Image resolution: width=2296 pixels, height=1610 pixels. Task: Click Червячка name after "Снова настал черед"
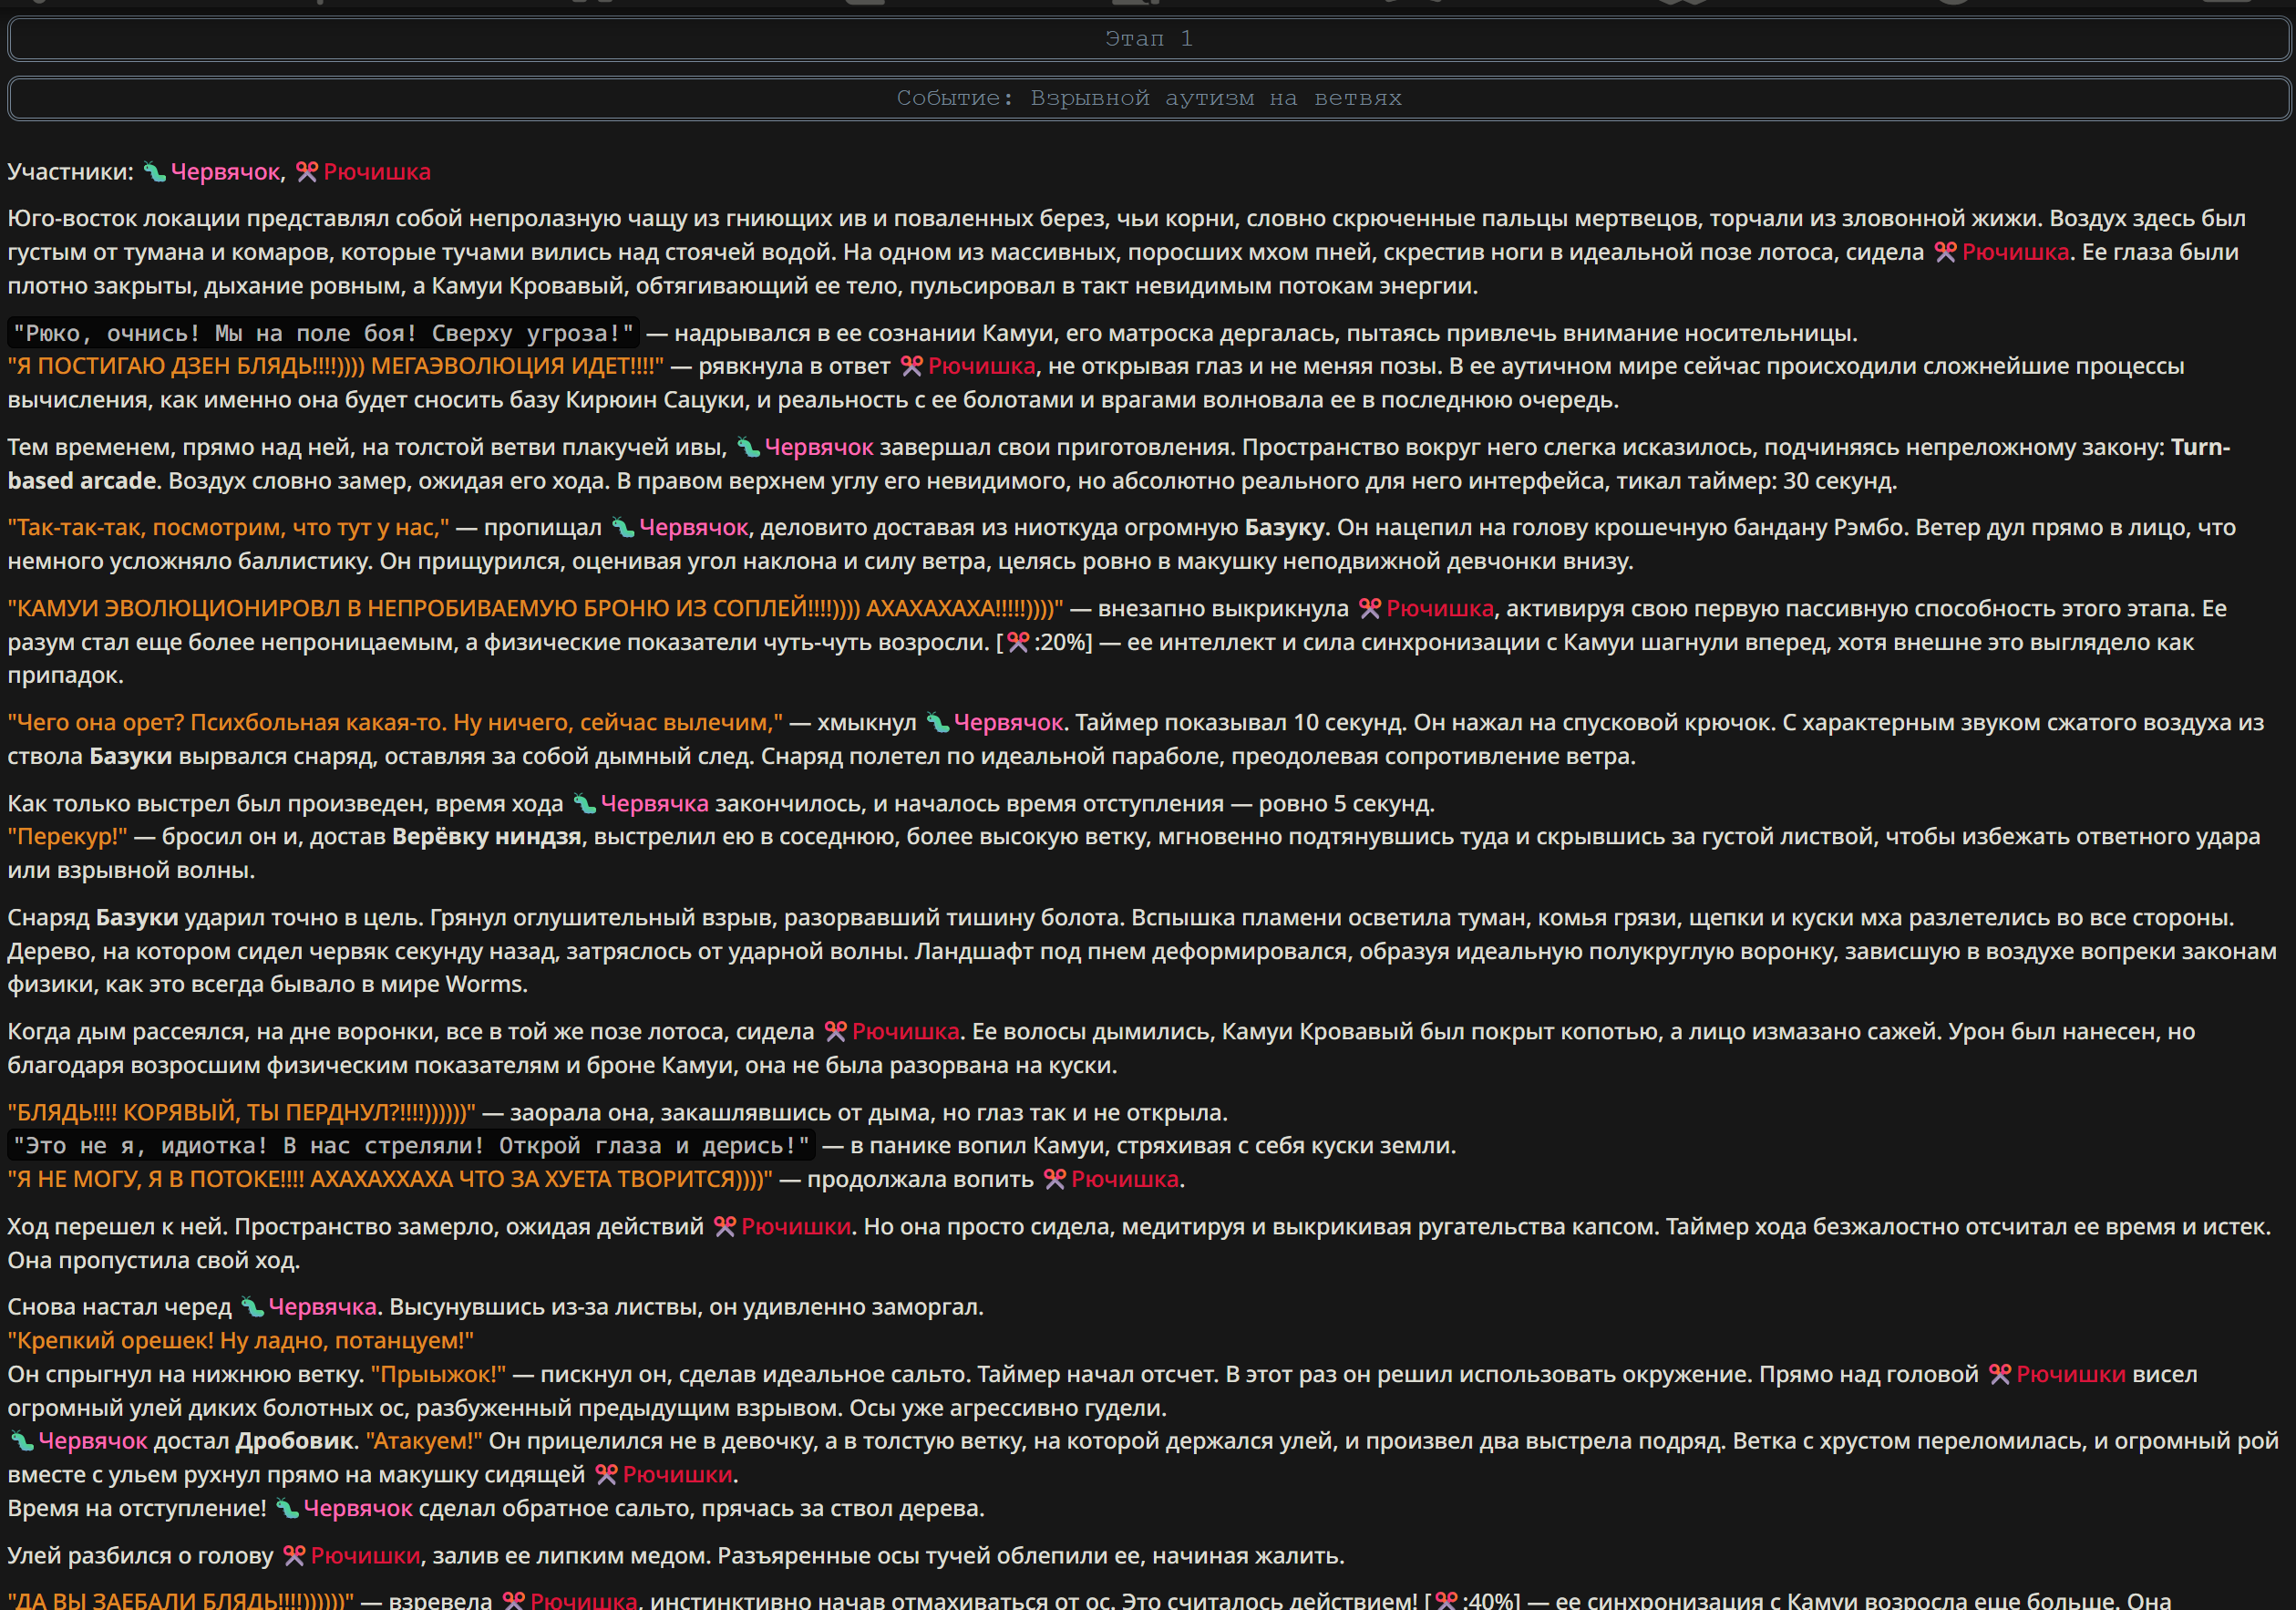click(x=322, y=1306)
